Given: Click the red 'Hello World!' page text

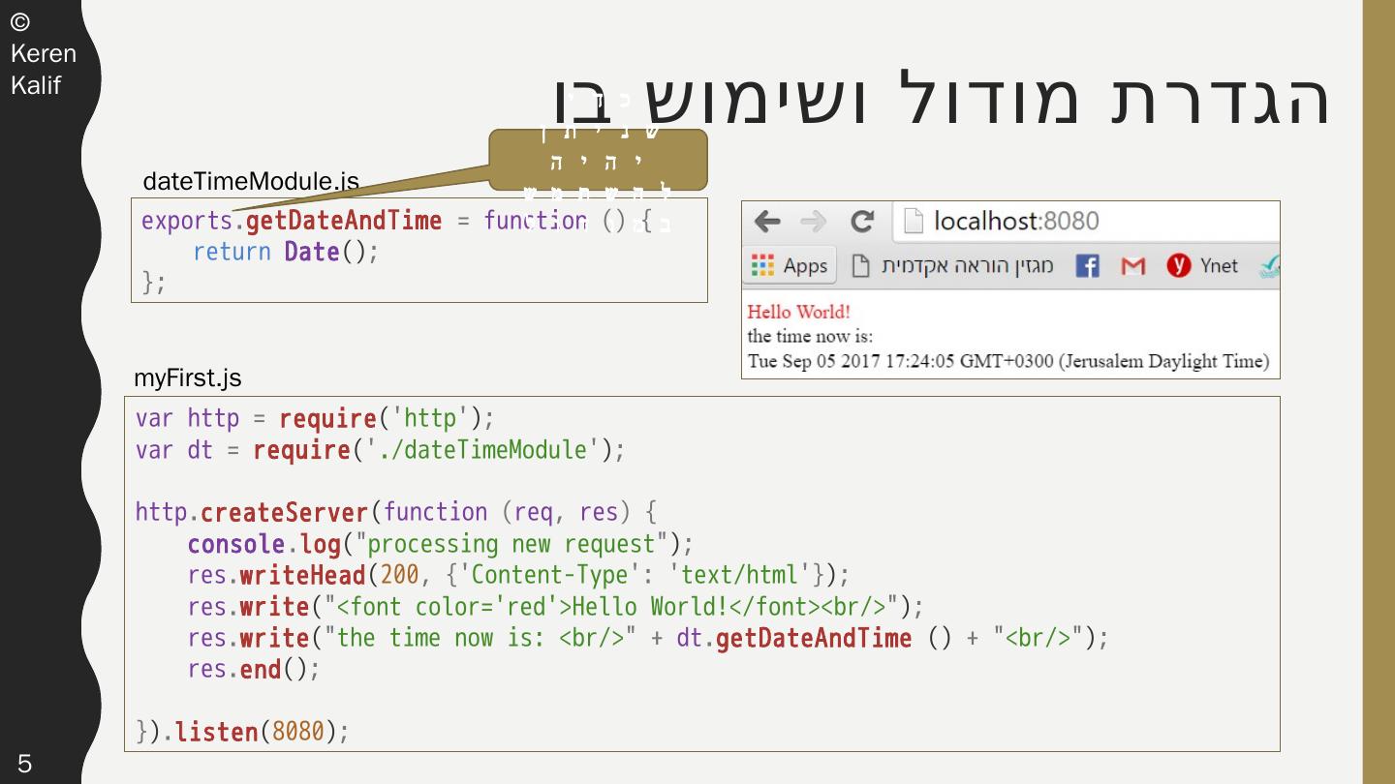Looking at the screenshot, I should point(798,312).
